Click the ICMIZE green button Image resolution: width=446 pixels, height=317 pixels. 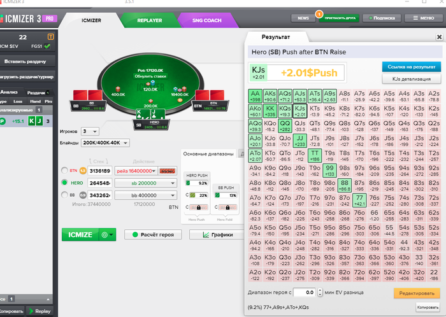point(80,235)
